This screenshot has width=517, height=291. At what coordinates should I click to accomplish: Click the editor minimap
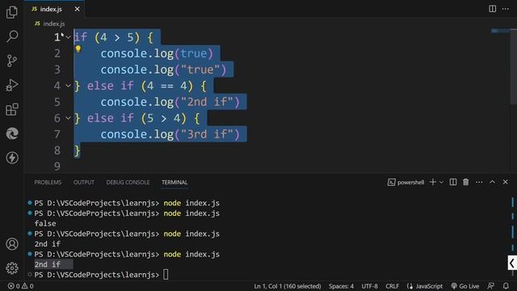tap(500, 31)
